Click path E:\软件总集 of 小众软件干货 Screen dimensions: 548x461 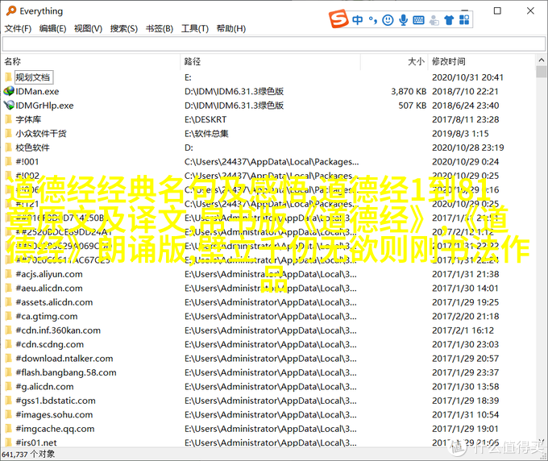tap(206, 133)
